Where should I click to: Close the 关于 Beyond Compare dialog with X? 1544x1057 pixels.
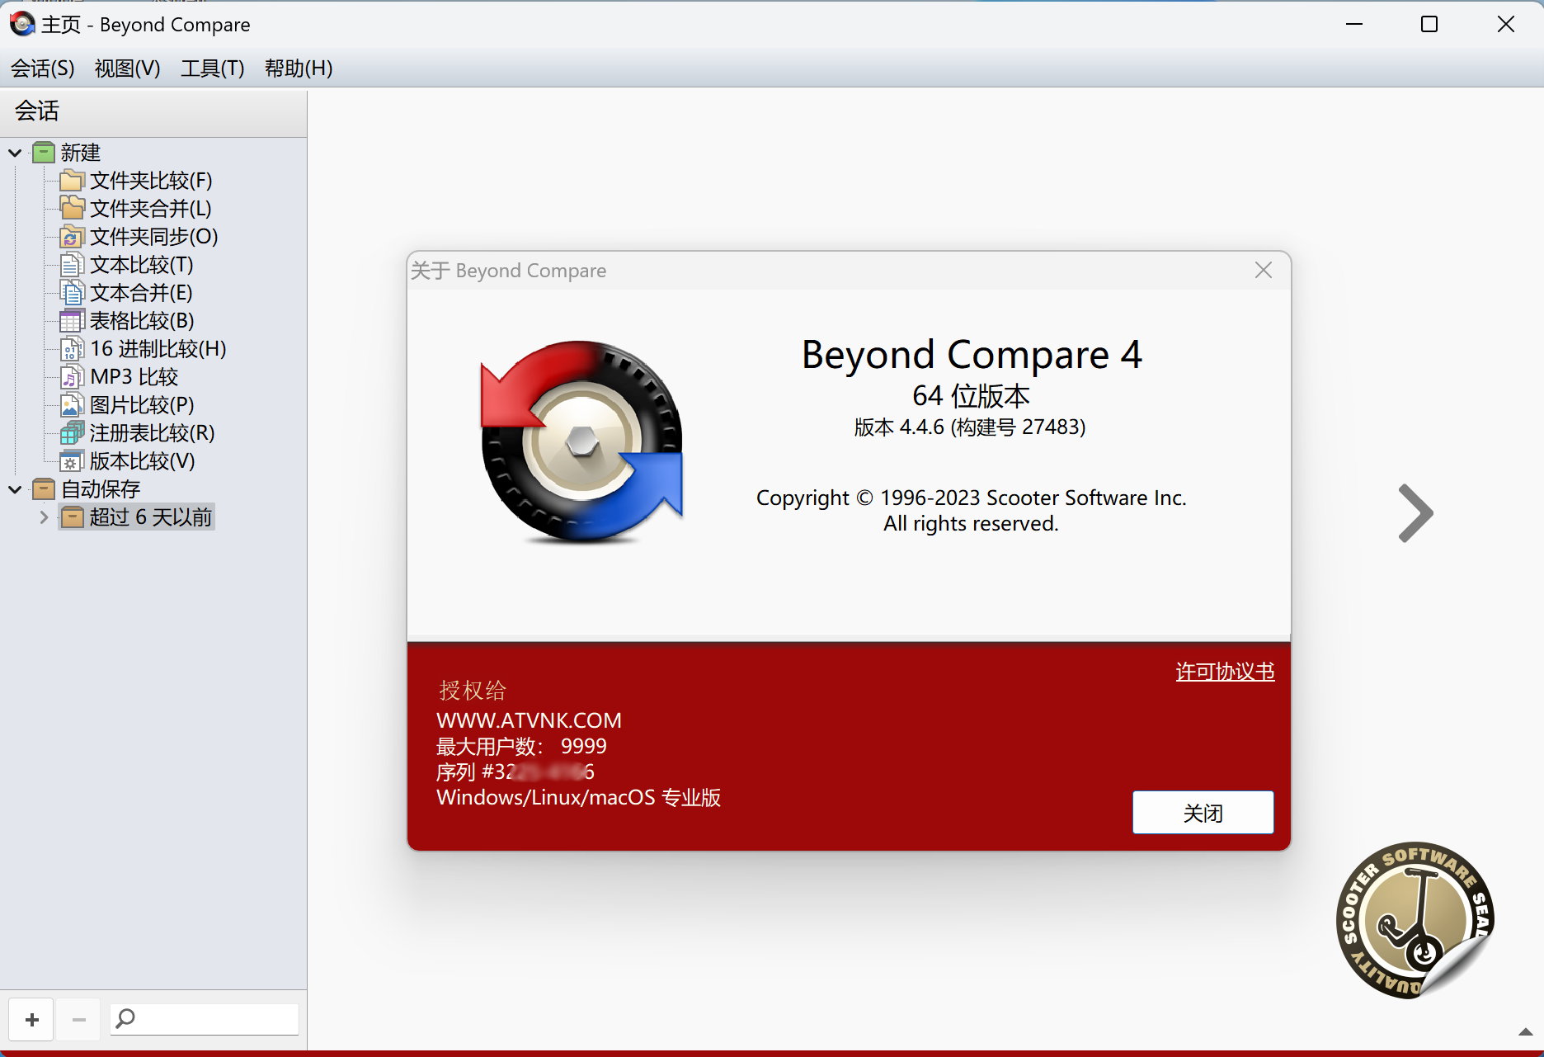1263,271
